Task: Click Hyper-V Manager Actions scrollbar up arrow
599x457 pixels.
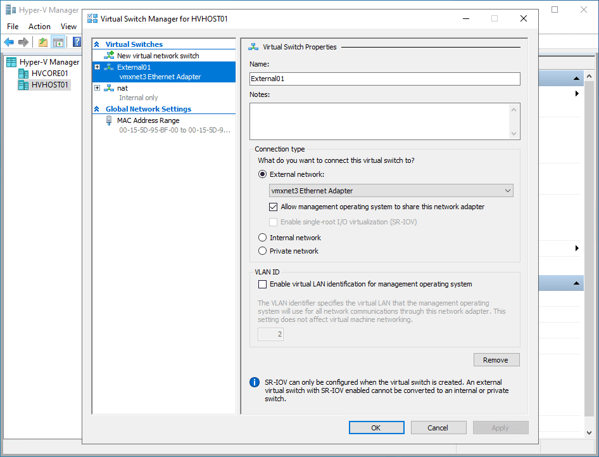Action: (x=589, y=77)
